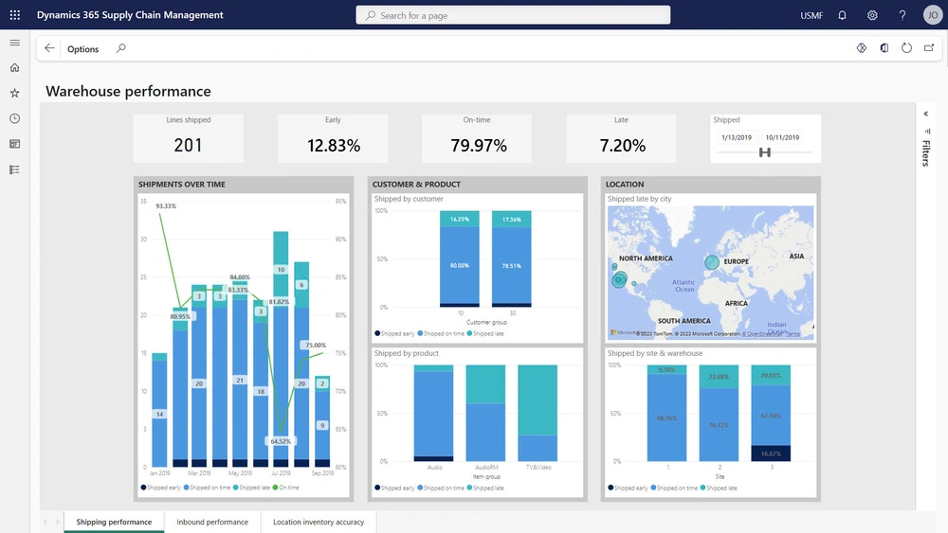Edit the shipped start date 1/13/2019
This screenshot has height=533, width=948.
tap(737, 137)
